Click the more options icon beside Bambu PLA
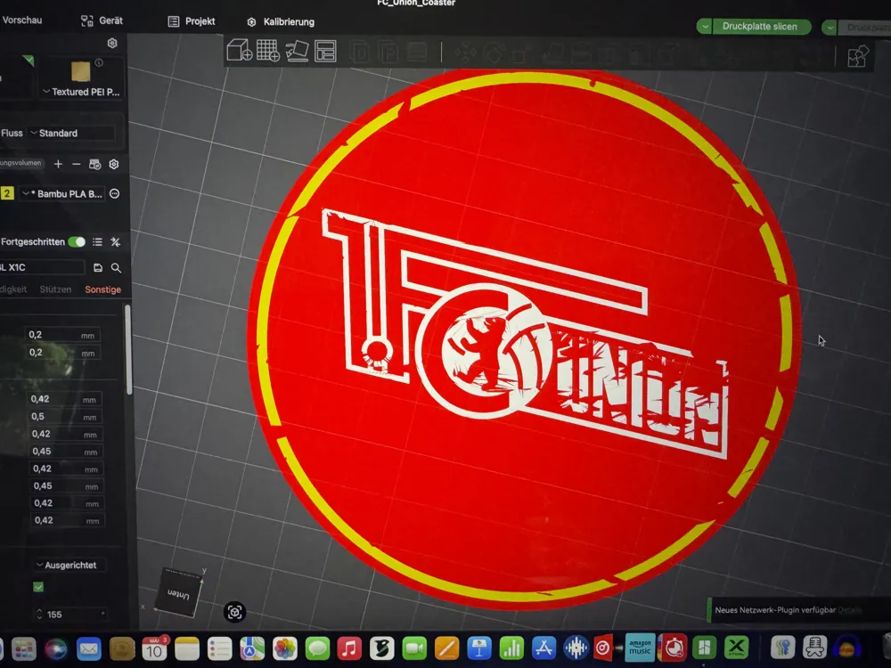This screenshot has width=891, height=668. click(114, 193)
